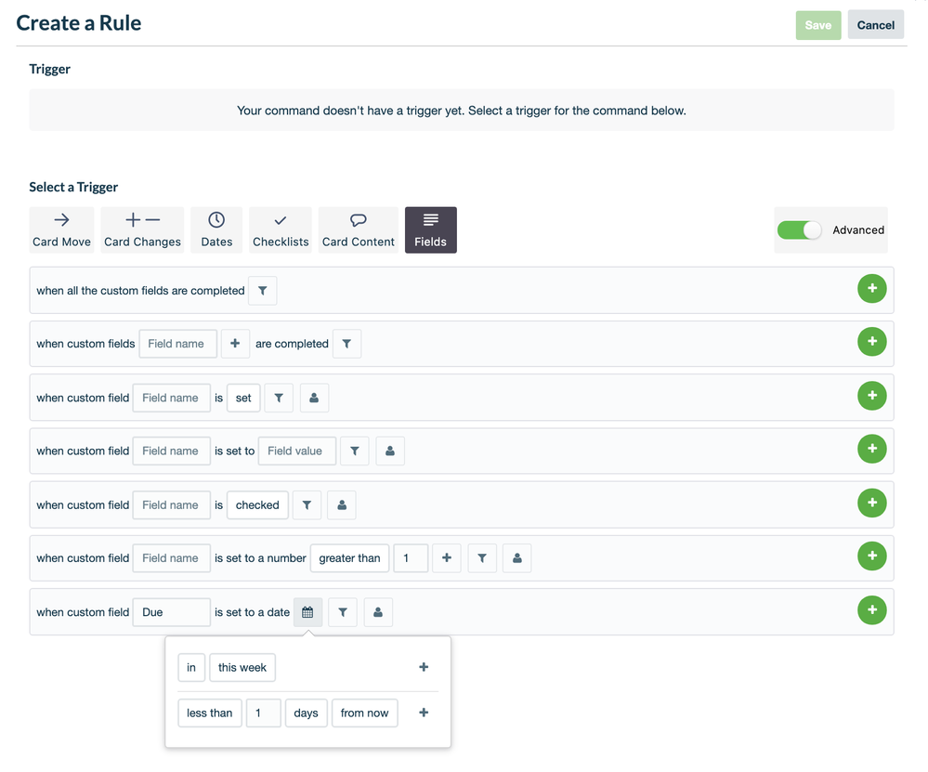Add the 'all the custom fields are completed' trigger

871,288
